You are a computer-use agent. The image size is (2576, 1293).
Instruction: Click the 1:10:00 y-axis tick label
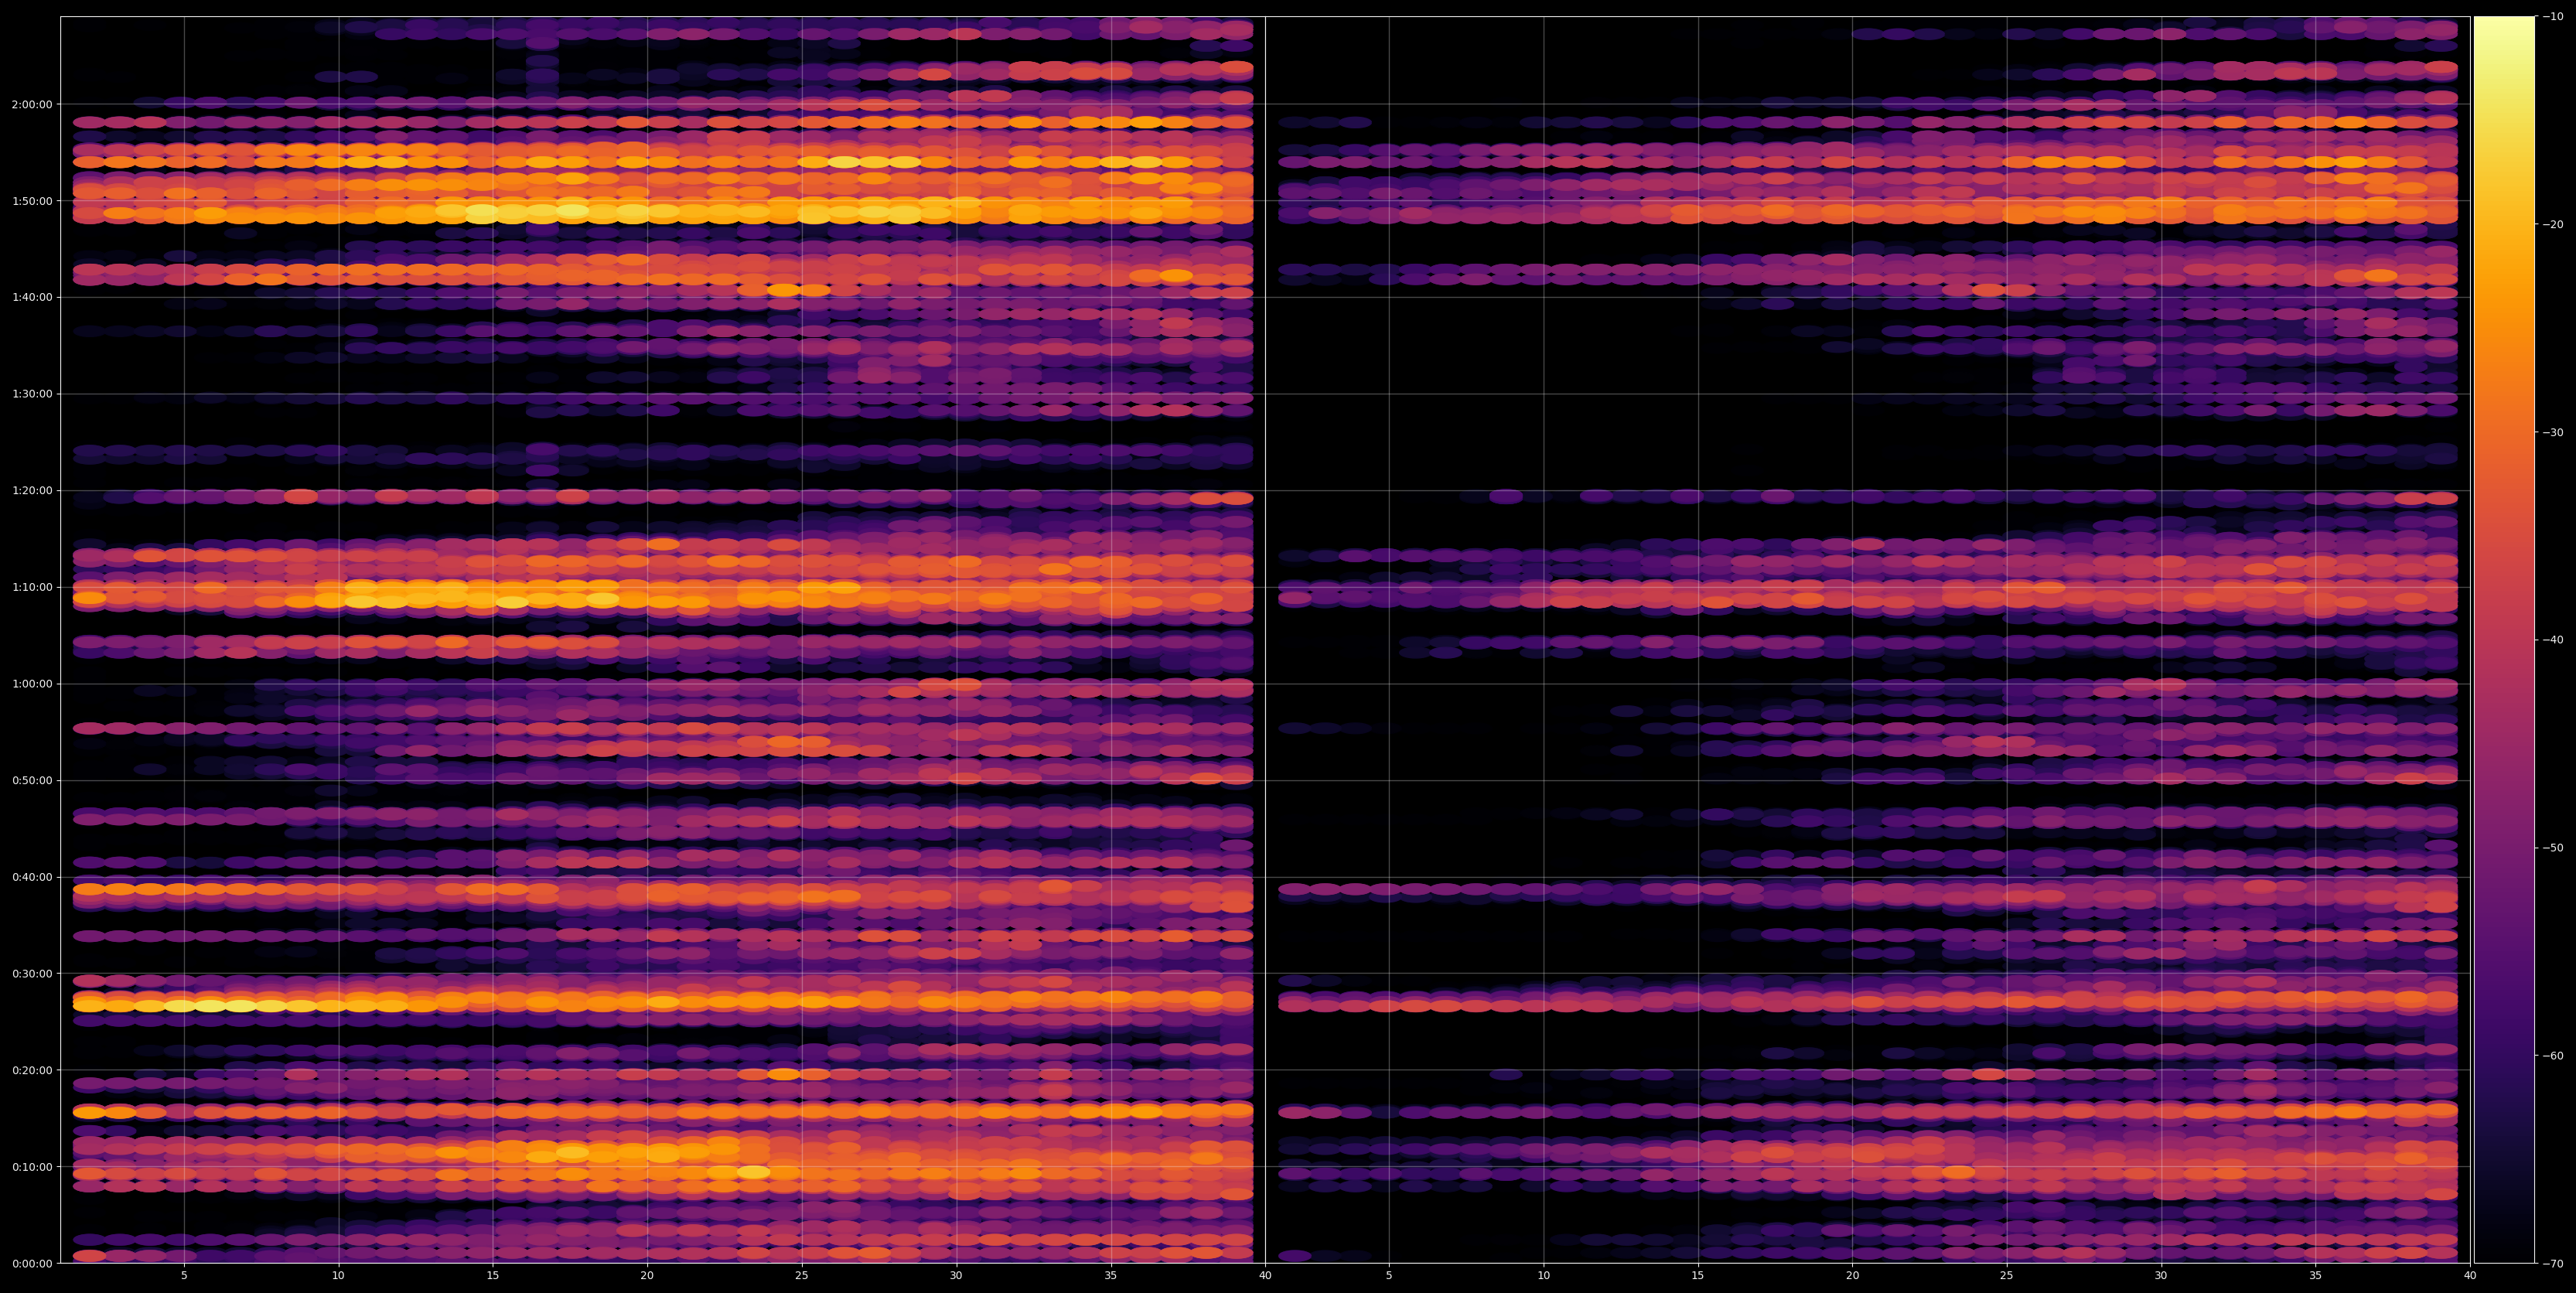32,587
